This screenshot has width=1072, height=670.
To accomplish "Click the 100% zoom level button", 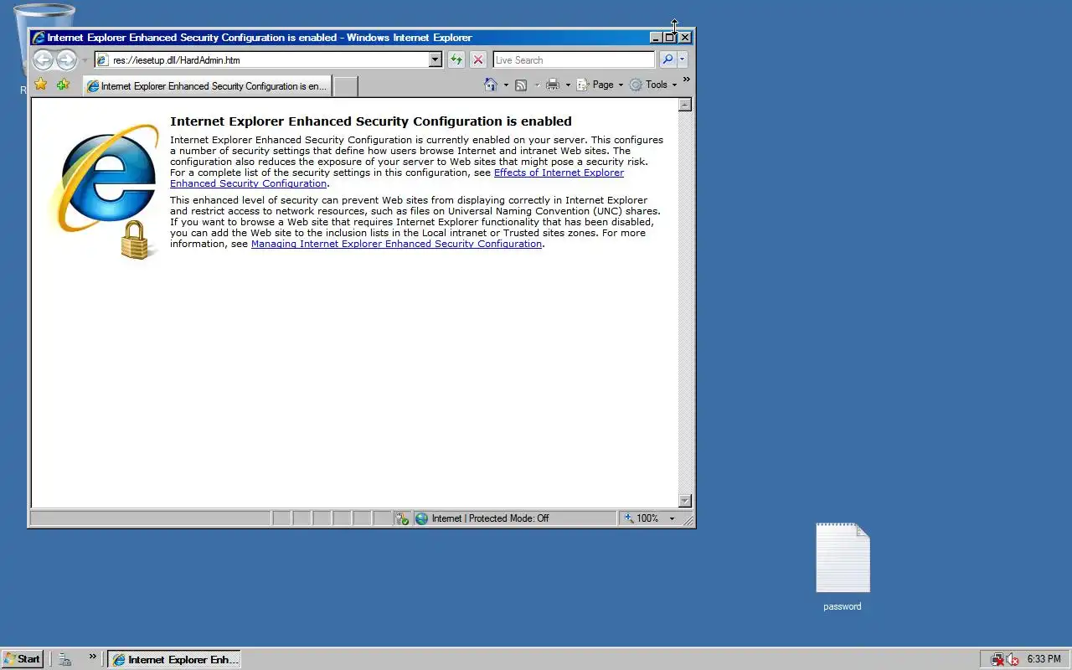I will click(642, 518).
